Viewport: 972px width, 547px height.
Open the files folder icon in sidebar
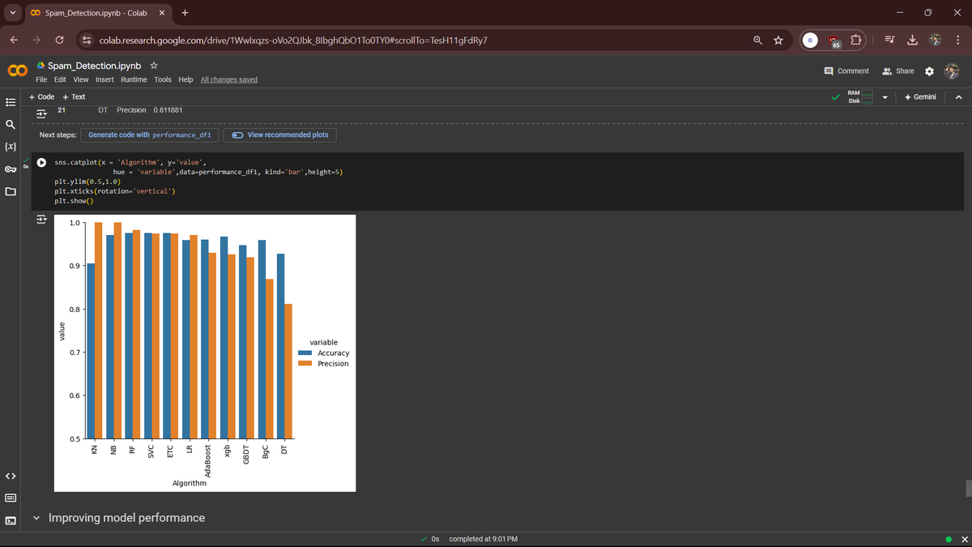(10, 192)
